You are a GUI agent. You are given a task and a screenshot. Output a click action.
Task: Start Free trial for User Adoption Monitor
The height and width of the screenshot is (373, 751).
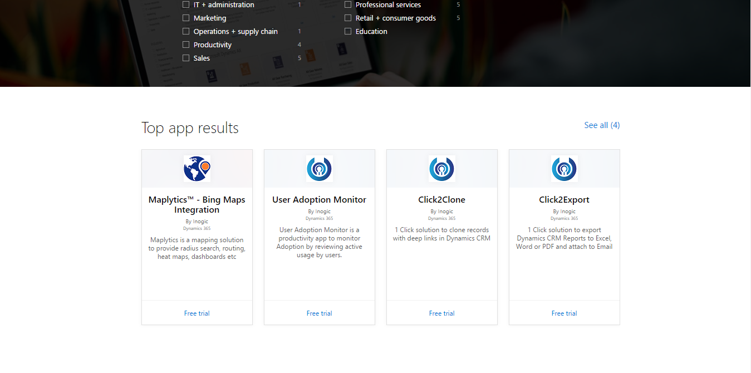(320, 313)
